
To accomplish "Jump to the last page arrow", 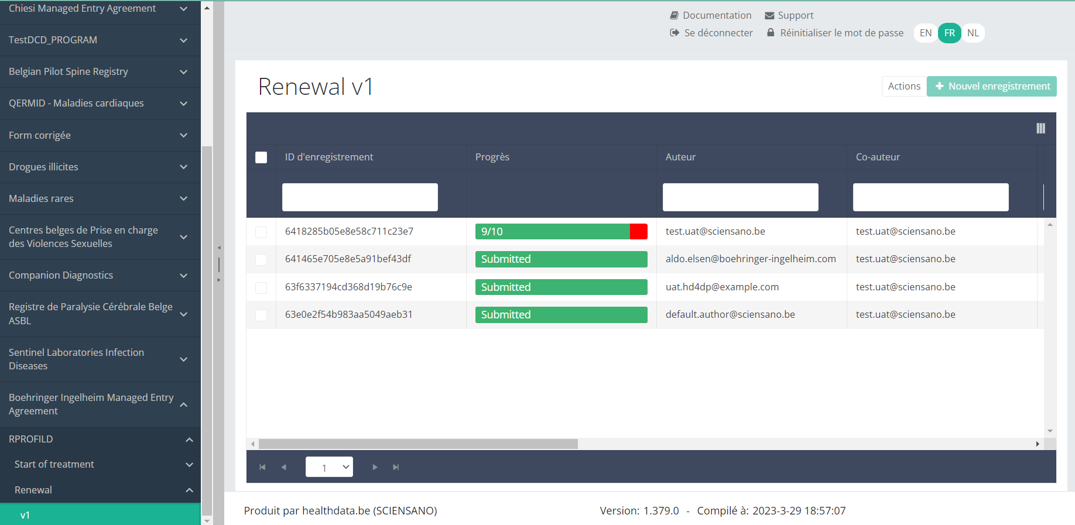I will [x=396, y=467].
